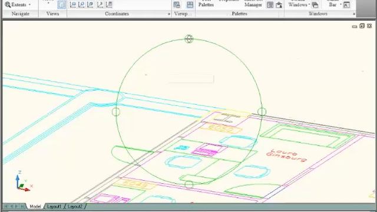Click the Coordinates panel title
The image size is (377, 212).
117,14
